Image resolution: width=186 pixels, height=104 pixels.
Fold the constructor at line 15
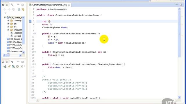35,52
